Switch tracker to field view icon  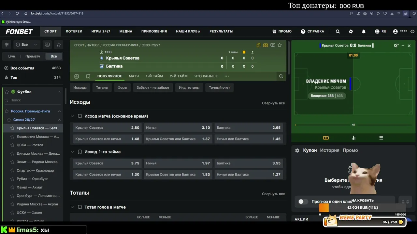pyautogui.click(x=326, y=138)
